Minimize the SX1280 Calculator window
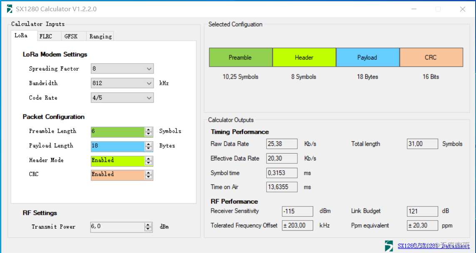This screenshot has height=253, width=476. click(414, 9)
